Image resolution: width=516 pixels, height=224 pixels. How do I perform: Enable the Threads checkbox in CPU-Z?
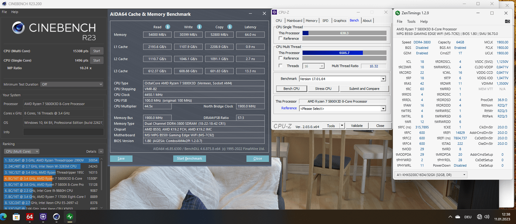tap(280, 66)
